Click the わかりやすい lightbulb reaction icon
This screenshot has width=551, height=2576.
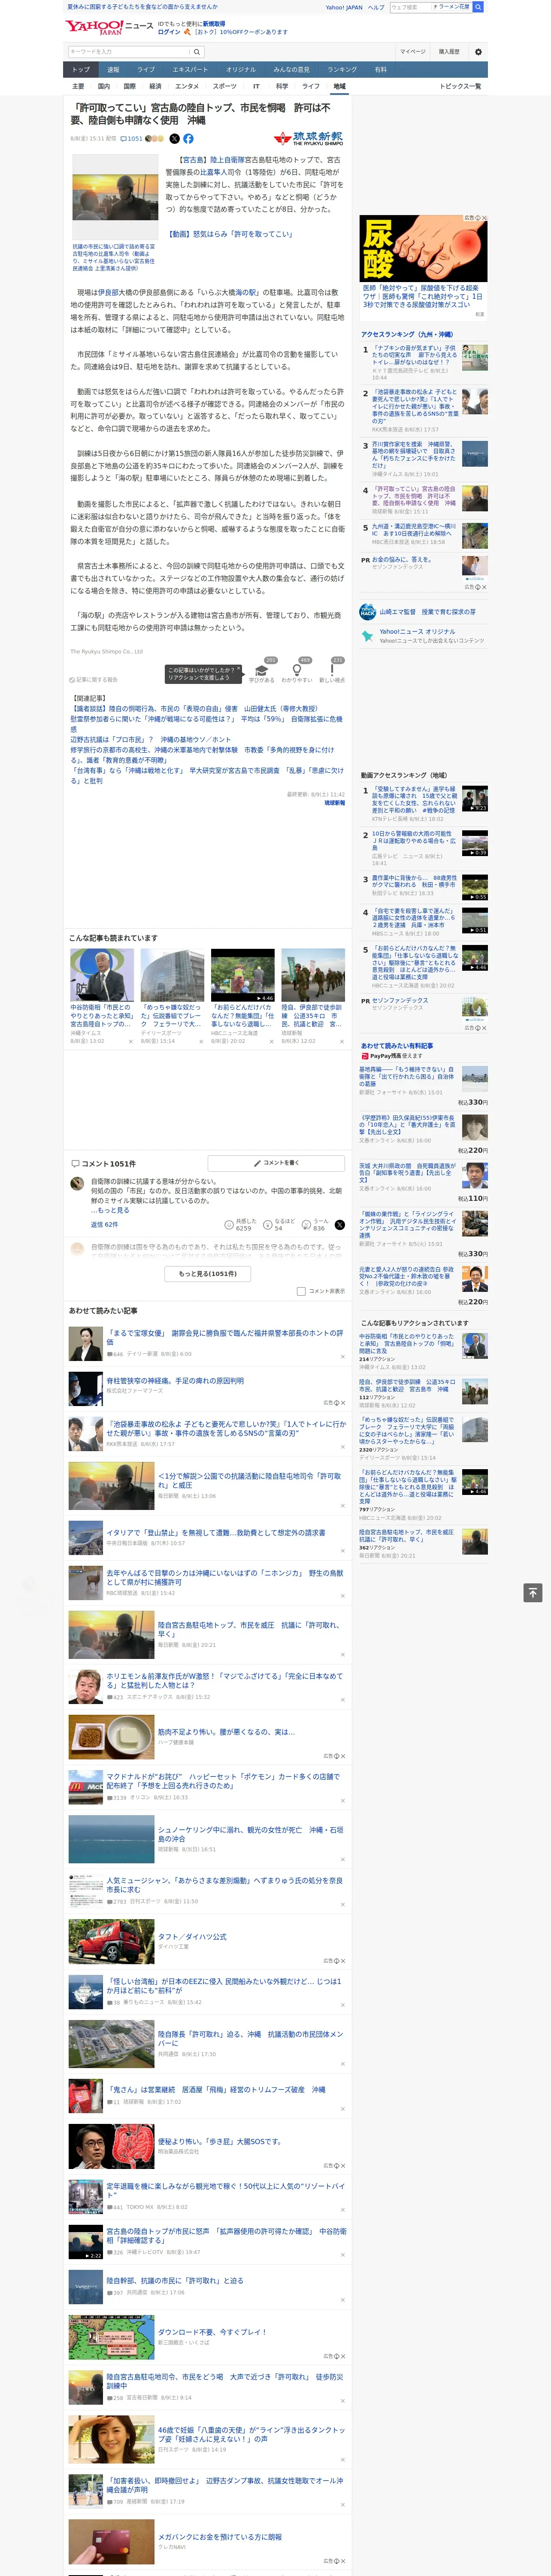297,671
